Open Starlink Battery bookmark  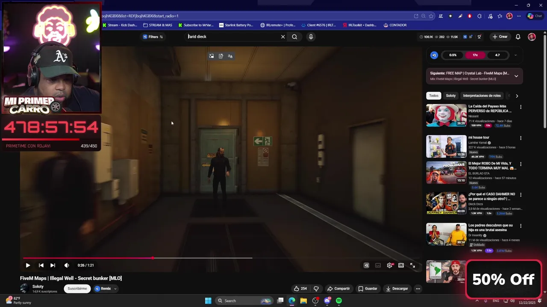pyautogui.click(x=236, y=25)
